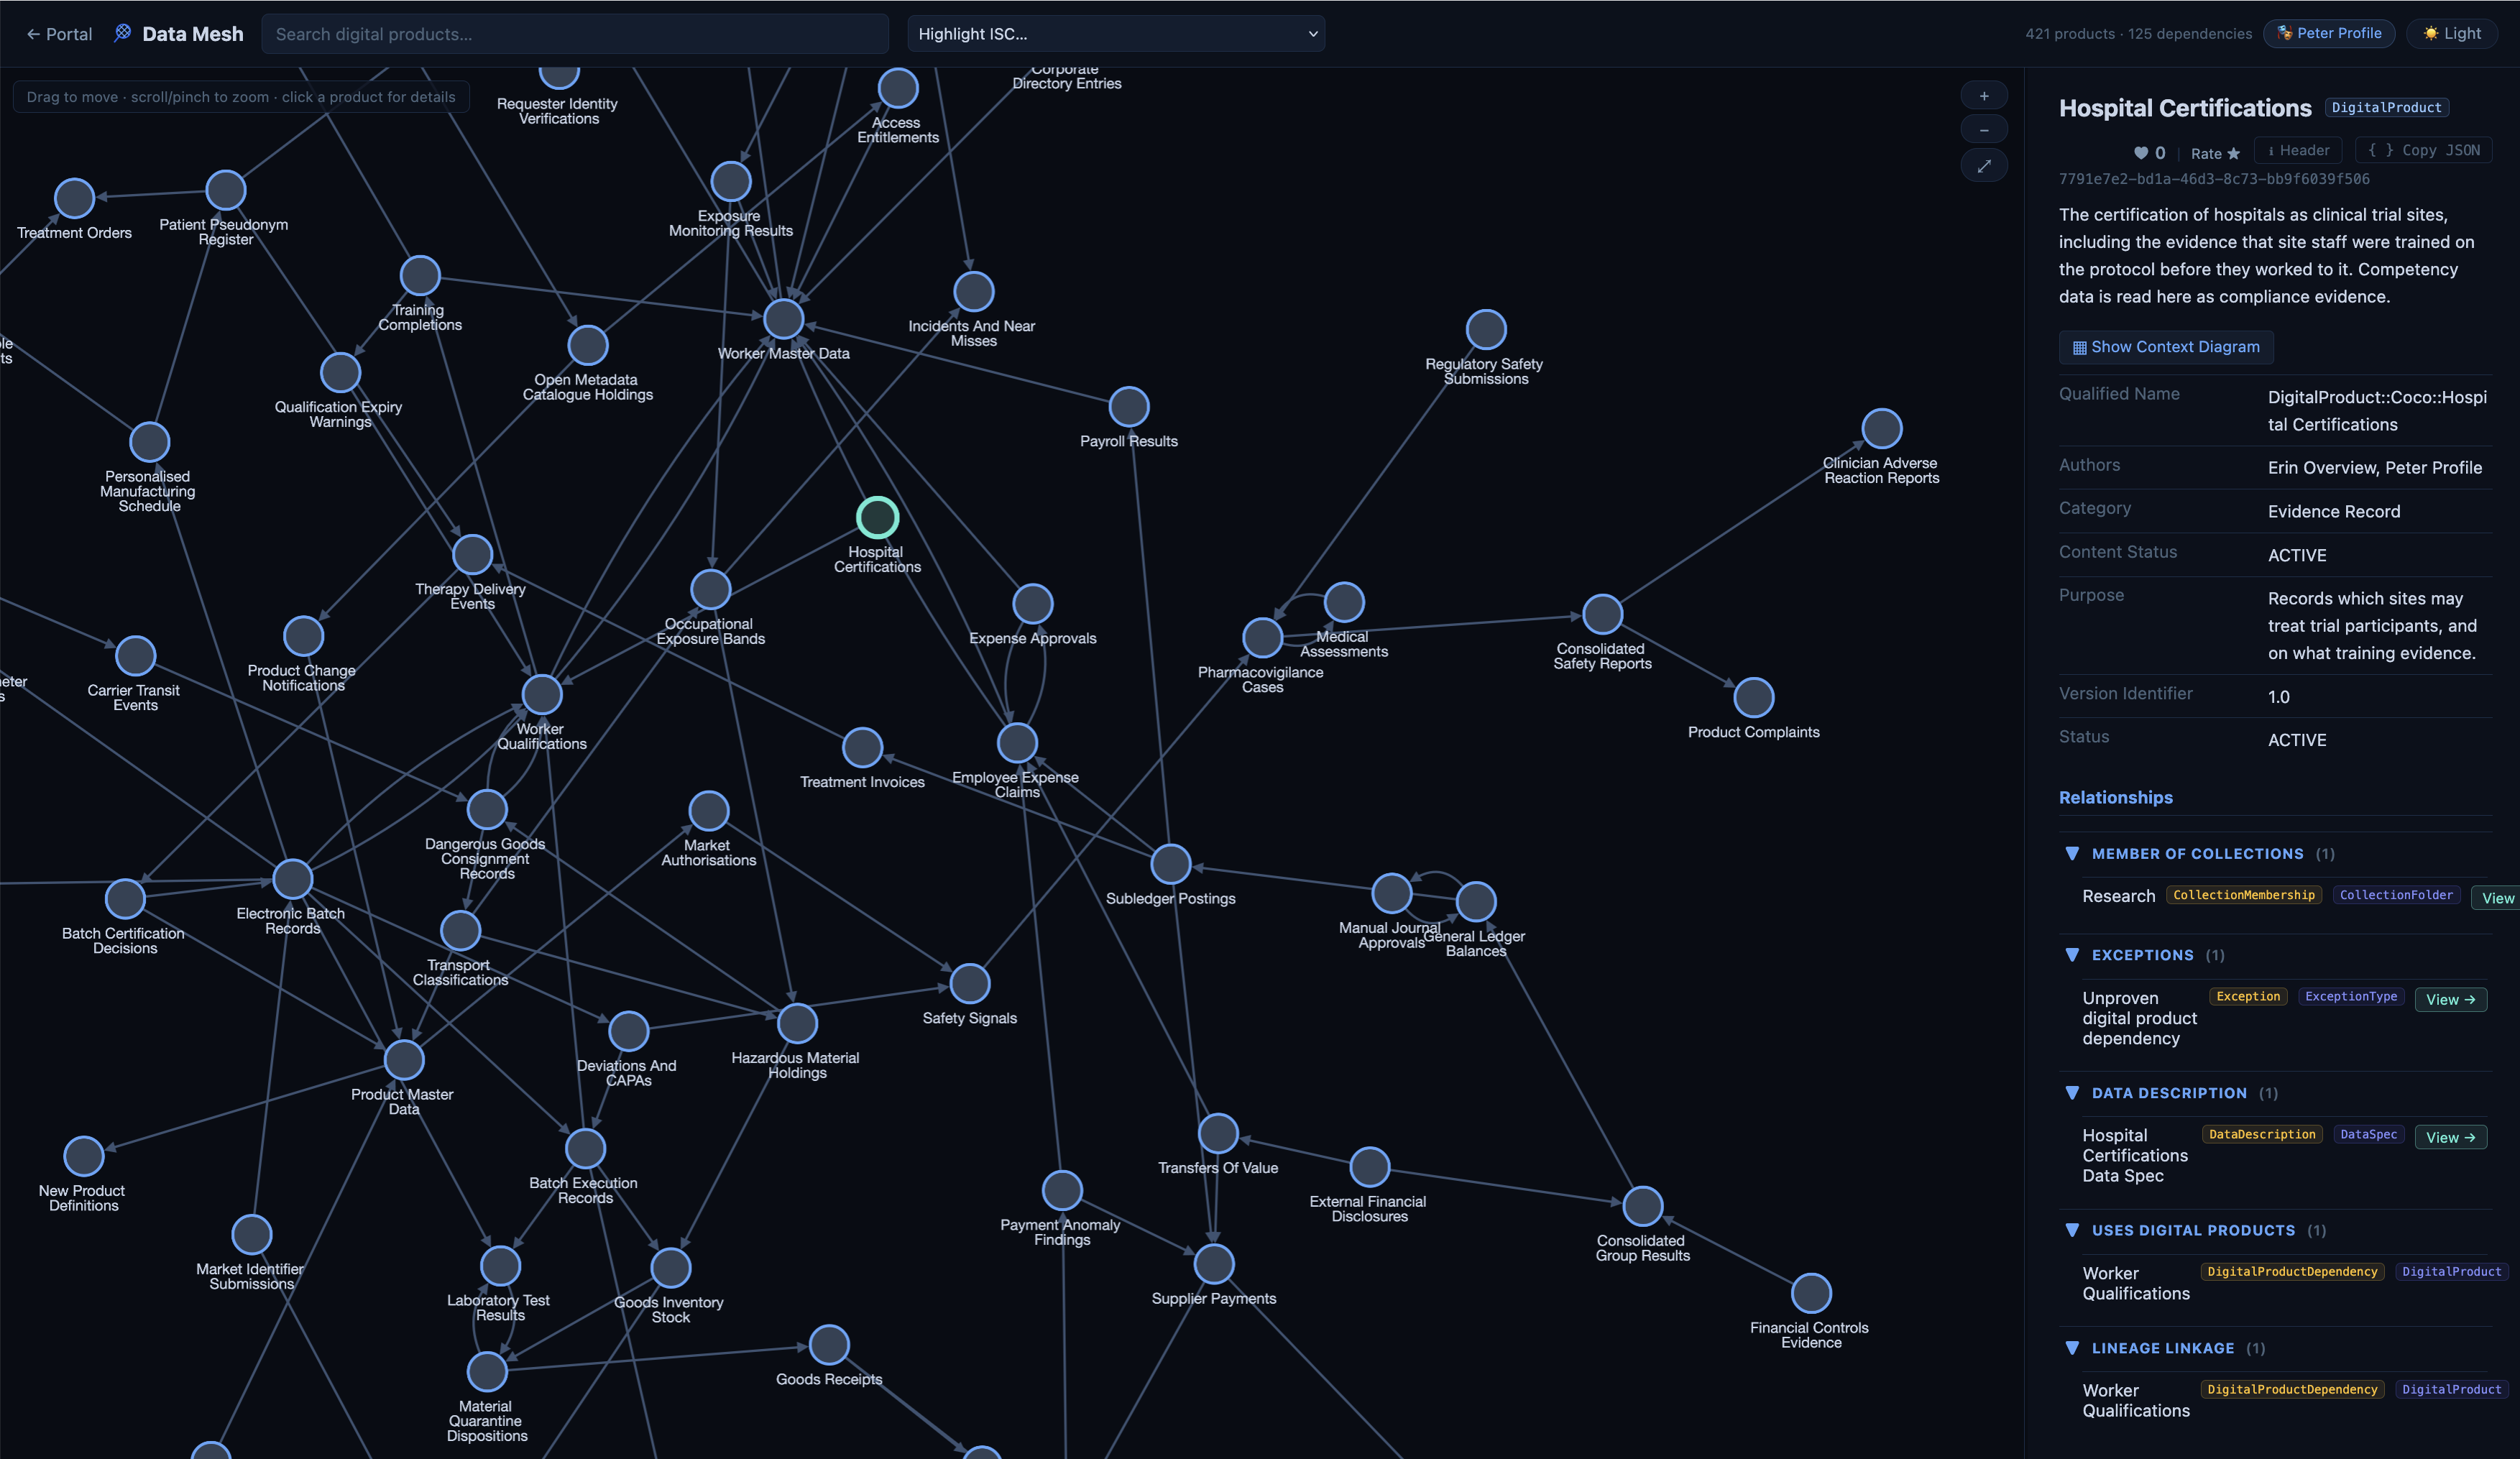Collapse the Lineage Linkage section

(x=2071, y=1348)
